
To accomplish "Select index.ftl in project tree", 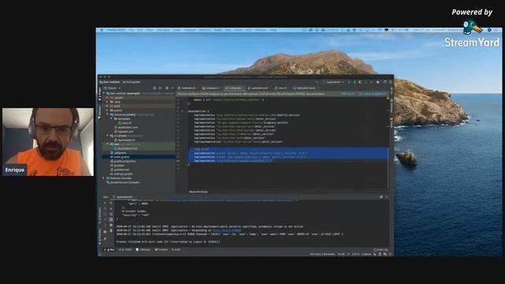I will (125, 123).
